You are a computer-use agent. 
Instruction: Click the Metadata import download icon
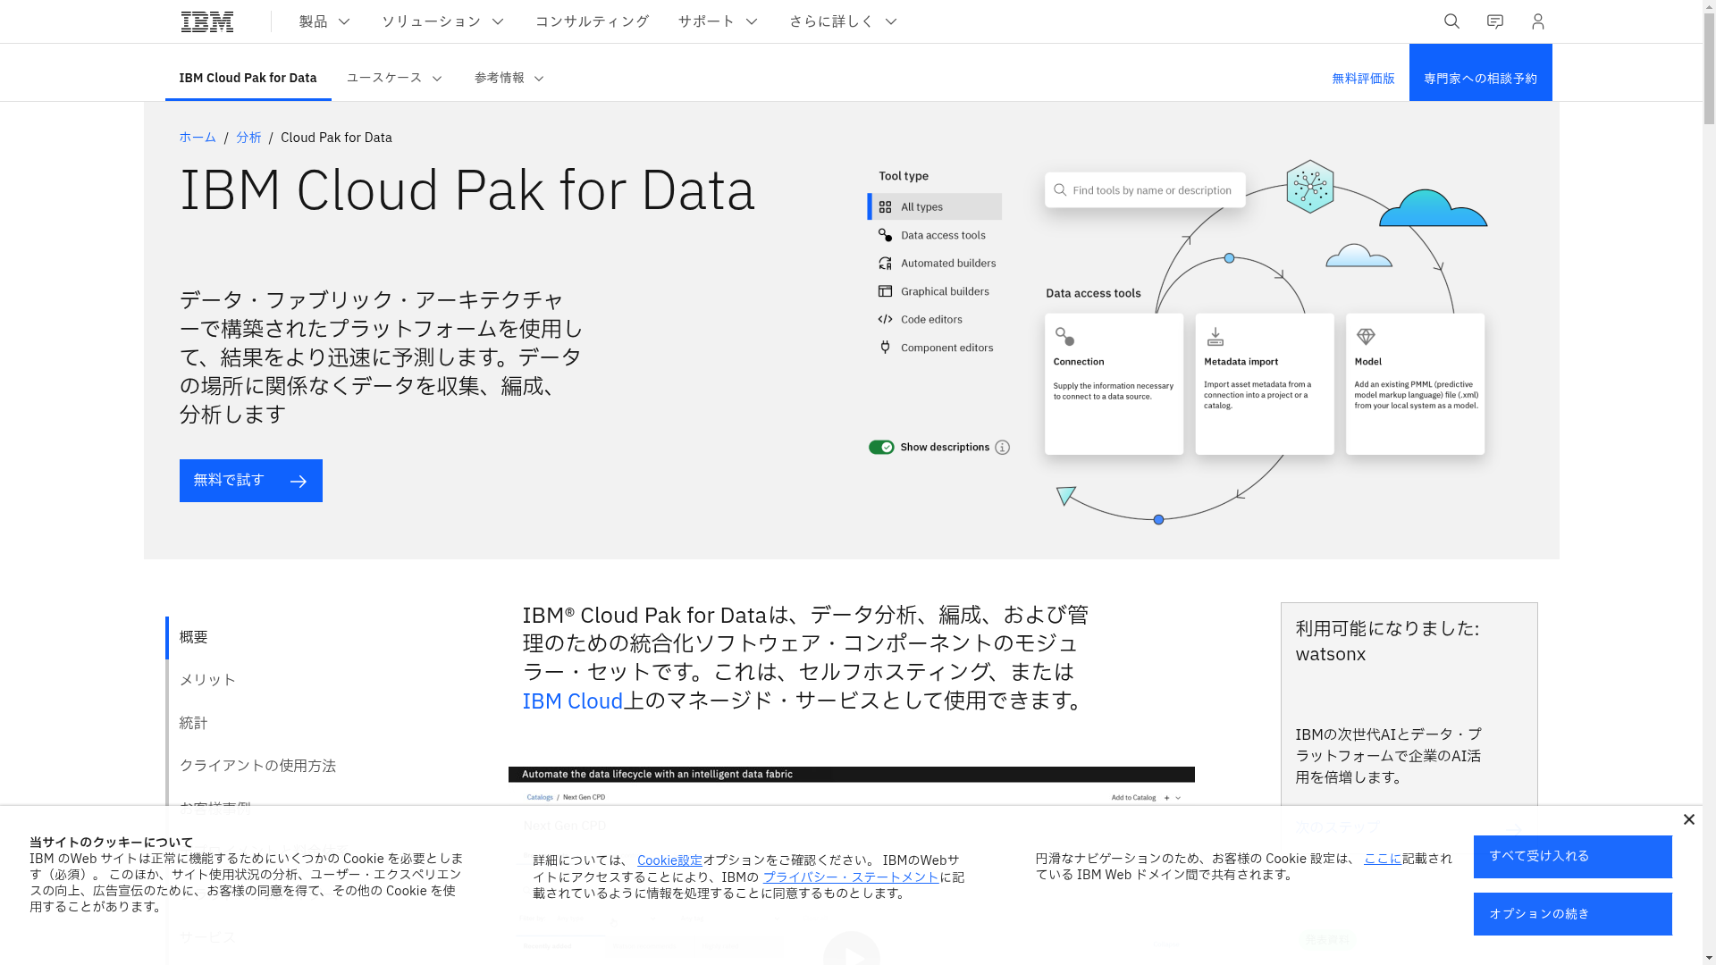[x=1215, y=336]
